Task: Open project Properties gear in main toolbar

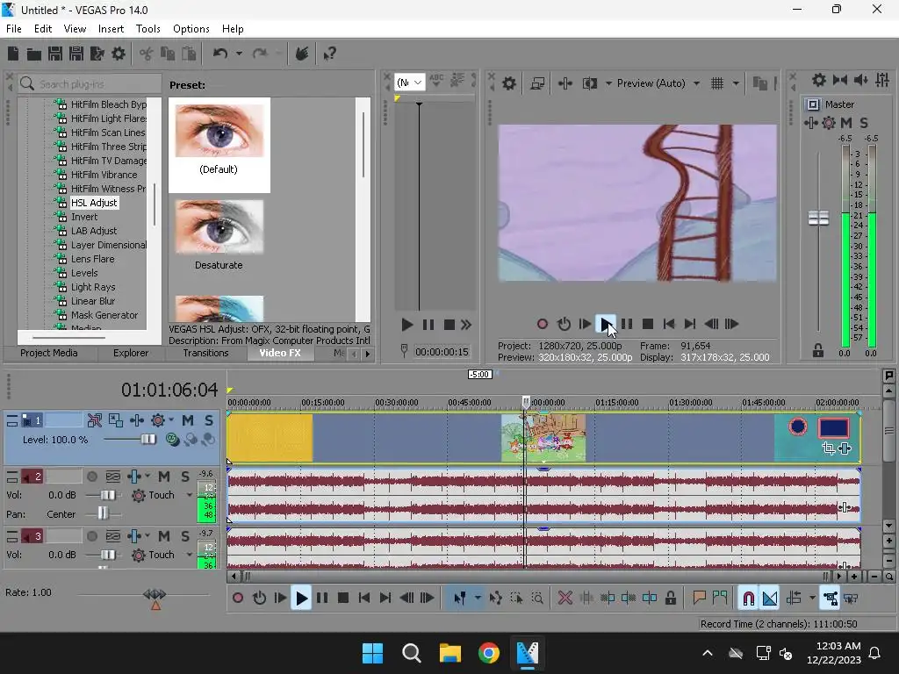Action: pos(119,54)
